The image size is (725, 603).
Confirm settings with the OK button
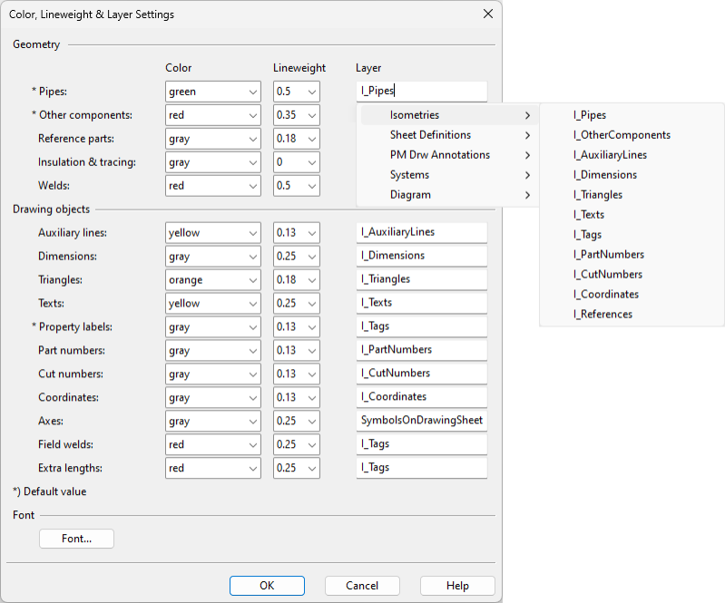[267, 586]
